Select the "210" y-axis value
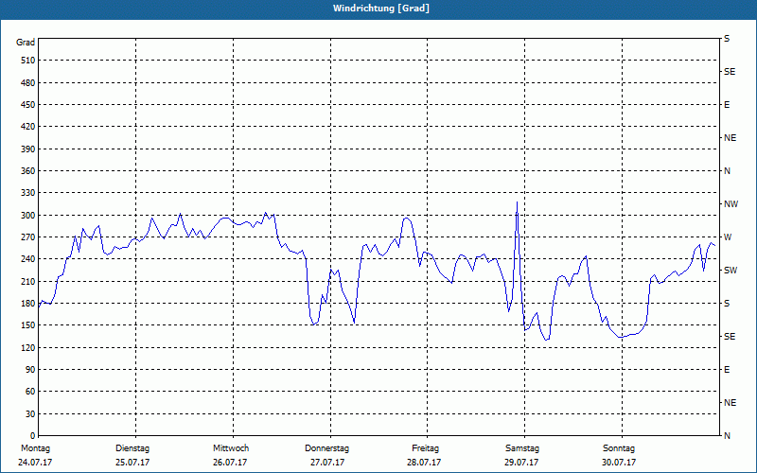Image resolution: width=757 pixels, height=473 pixels. [28, 281]
